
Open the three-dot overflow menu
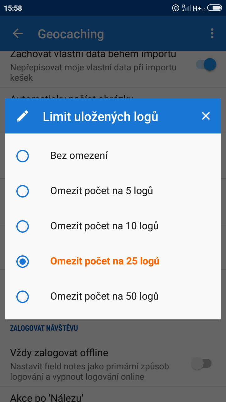pyautogui.click(x=212, y=34)
